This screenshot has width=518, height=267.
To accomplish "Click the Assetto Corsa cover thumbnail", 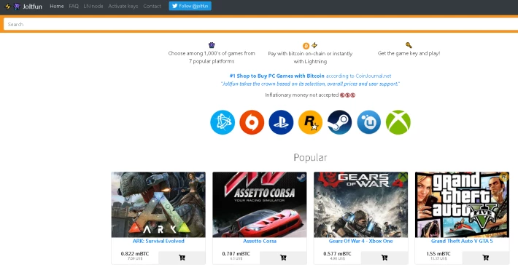I will click(x=260, y=204).
